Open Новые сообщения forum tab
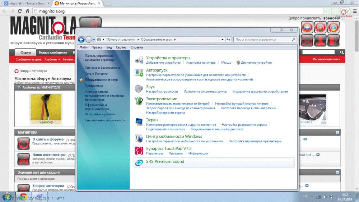Screen dimensions: 359x202 53,52
